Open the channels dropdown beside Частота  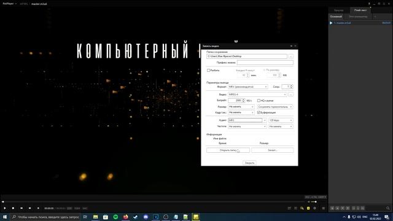pyautogui.click(x=281, y=126)
